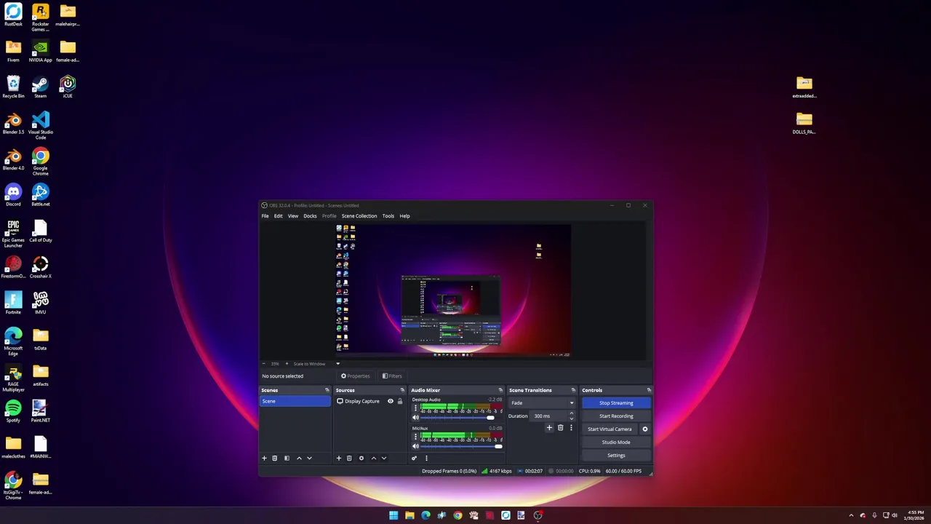Screen dimensions: 931x524
Task: Click the Filters button
Action: tap(392, 376)
